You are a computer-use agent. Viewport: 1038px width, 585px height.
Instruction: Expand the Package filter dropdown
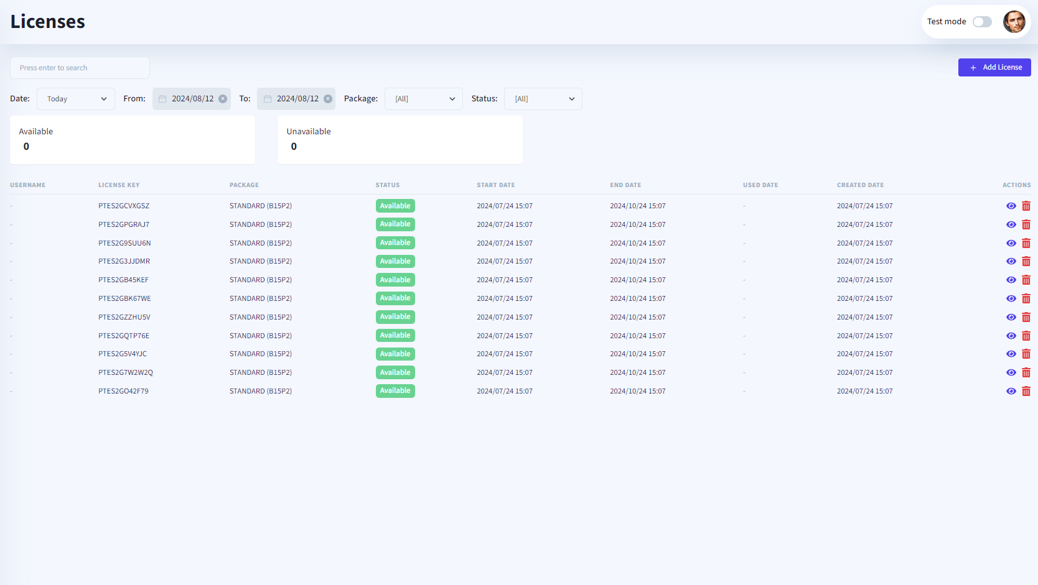coord(424,99)
